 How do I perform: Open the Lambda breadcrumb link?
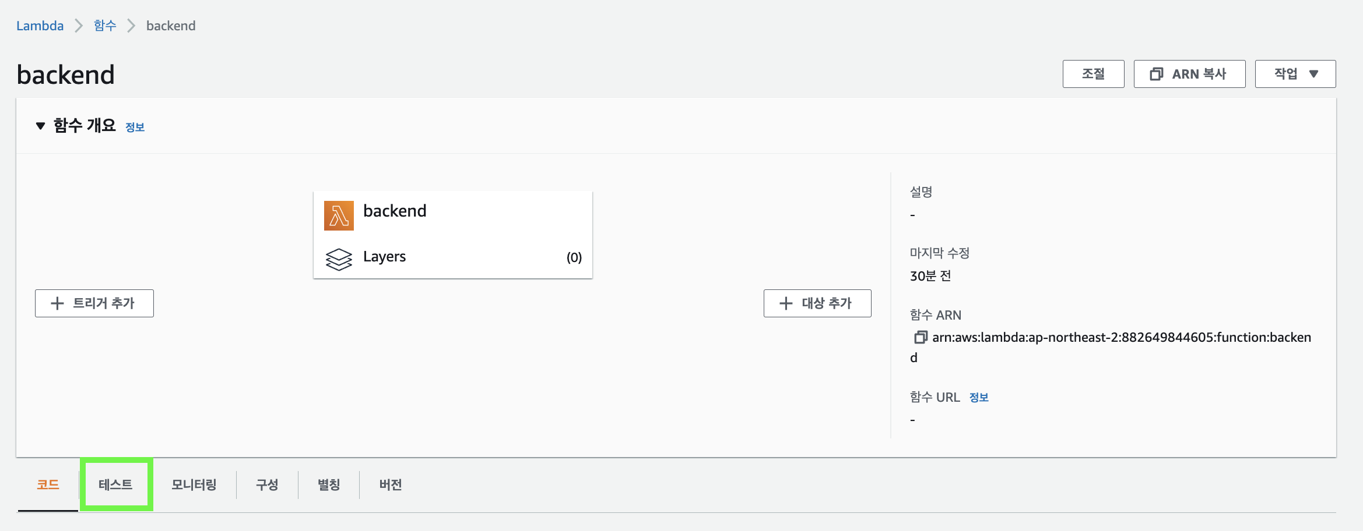click(x=40, y=26)
